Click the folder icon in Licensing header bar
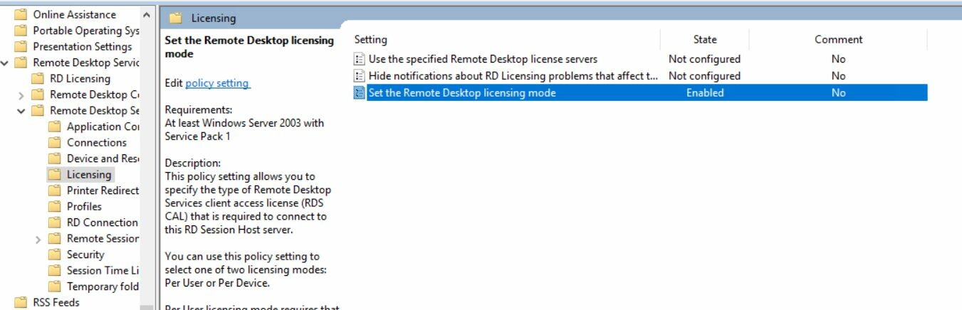962x310 pixels. [176, 18]
